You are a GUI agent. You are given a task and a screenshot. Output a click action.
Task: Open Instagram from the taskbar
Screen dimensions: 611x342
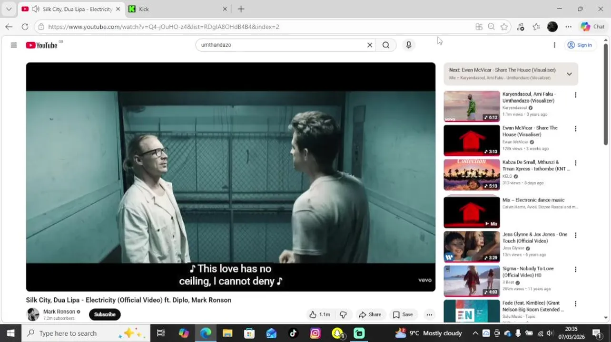[315, 333]
